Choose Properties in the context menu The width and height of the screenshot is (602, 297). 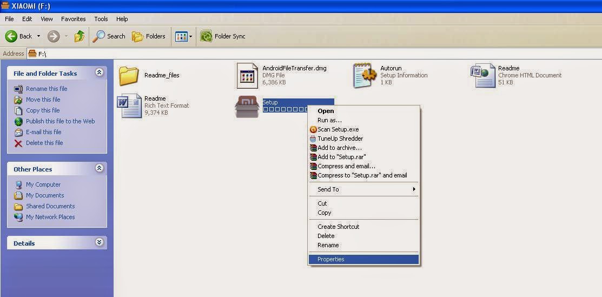tap(363, 259)
